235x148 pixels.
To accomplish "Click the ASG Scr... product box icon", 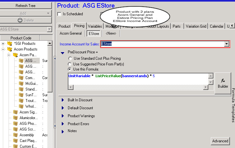I will pos(15,129).
